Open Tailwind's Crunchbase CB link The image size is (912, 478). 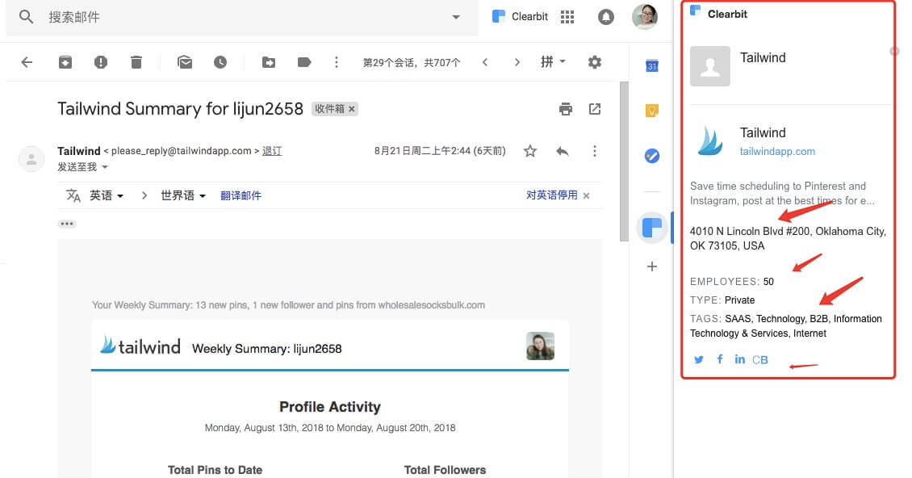(x=760, y=360)
